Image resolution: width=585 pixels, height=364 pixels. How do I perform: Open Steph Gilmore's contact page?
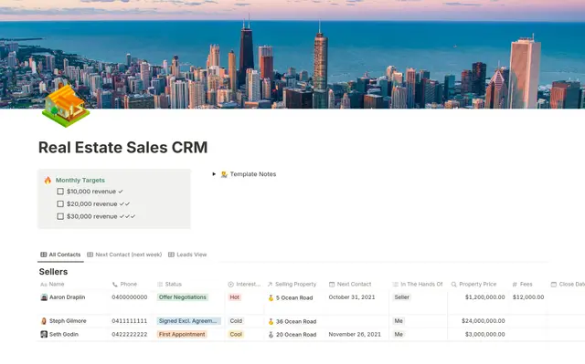68,320
